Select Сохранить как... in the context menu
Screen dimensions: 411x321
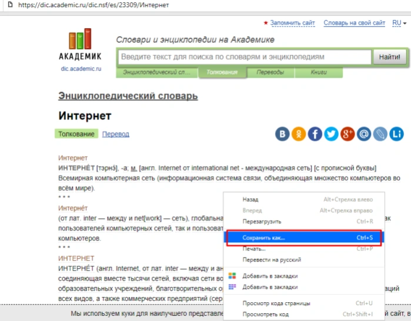(304, 238)
